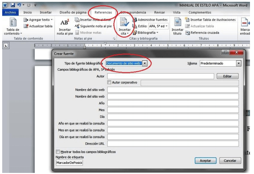Switch to the Inicio tab
The height and width of the screenshot is (174, 254).
tap(27, 12)
